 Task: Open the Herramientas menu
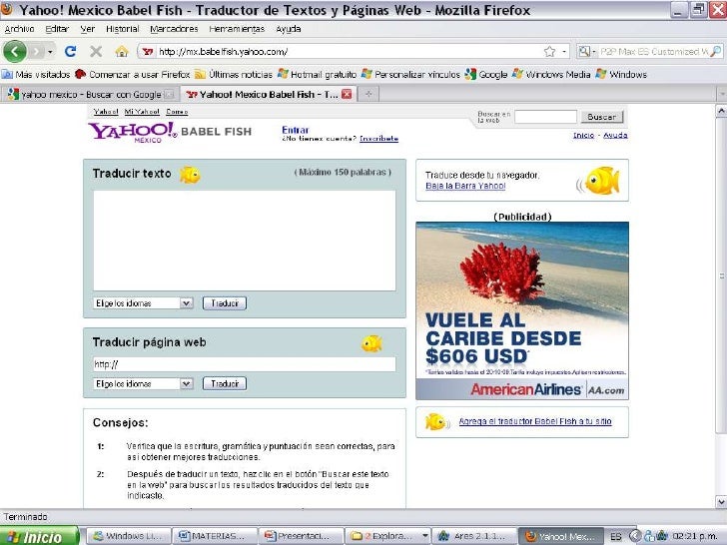click(237, 29)
